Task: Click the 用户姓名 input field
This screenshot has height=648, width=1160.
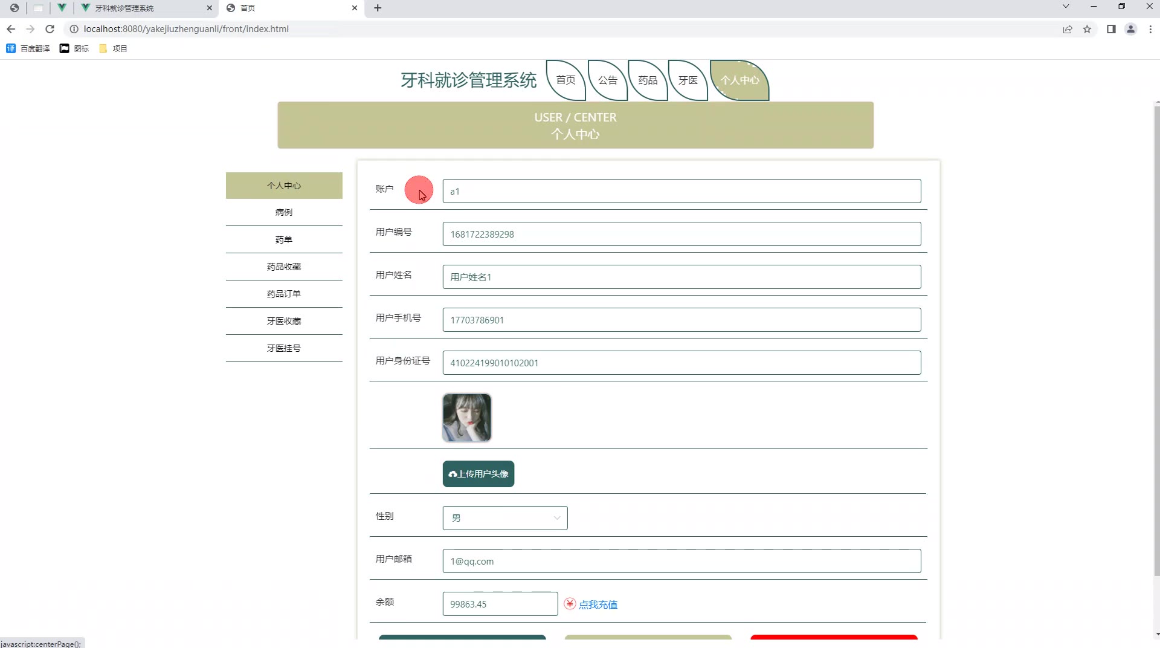Action: coord(681,277)
